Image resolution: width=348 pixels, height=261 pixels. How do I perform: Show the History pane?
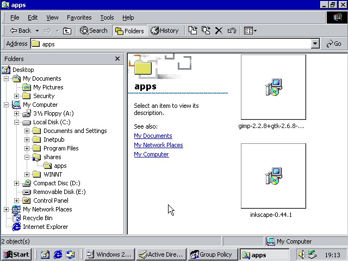click(x=164, y=31)
